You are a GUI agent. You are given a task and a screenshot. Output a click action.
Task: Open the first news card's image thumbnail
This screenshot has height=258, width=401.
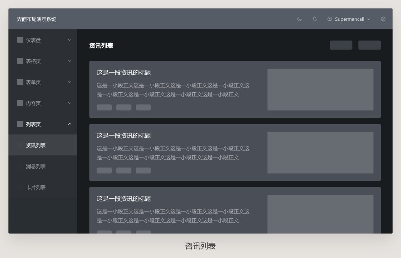click(x=320, y=90)
